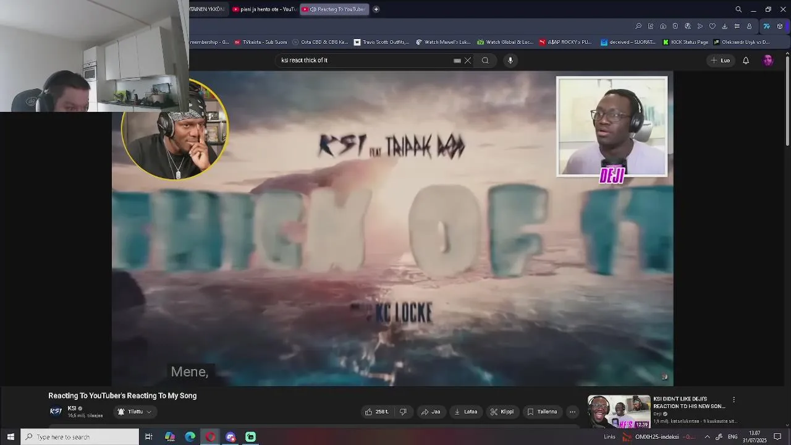Run search with the YouTube magnifier button
The height and width of the screenshot is (445, 791).
pyautogui.click(x=485, y=61)
